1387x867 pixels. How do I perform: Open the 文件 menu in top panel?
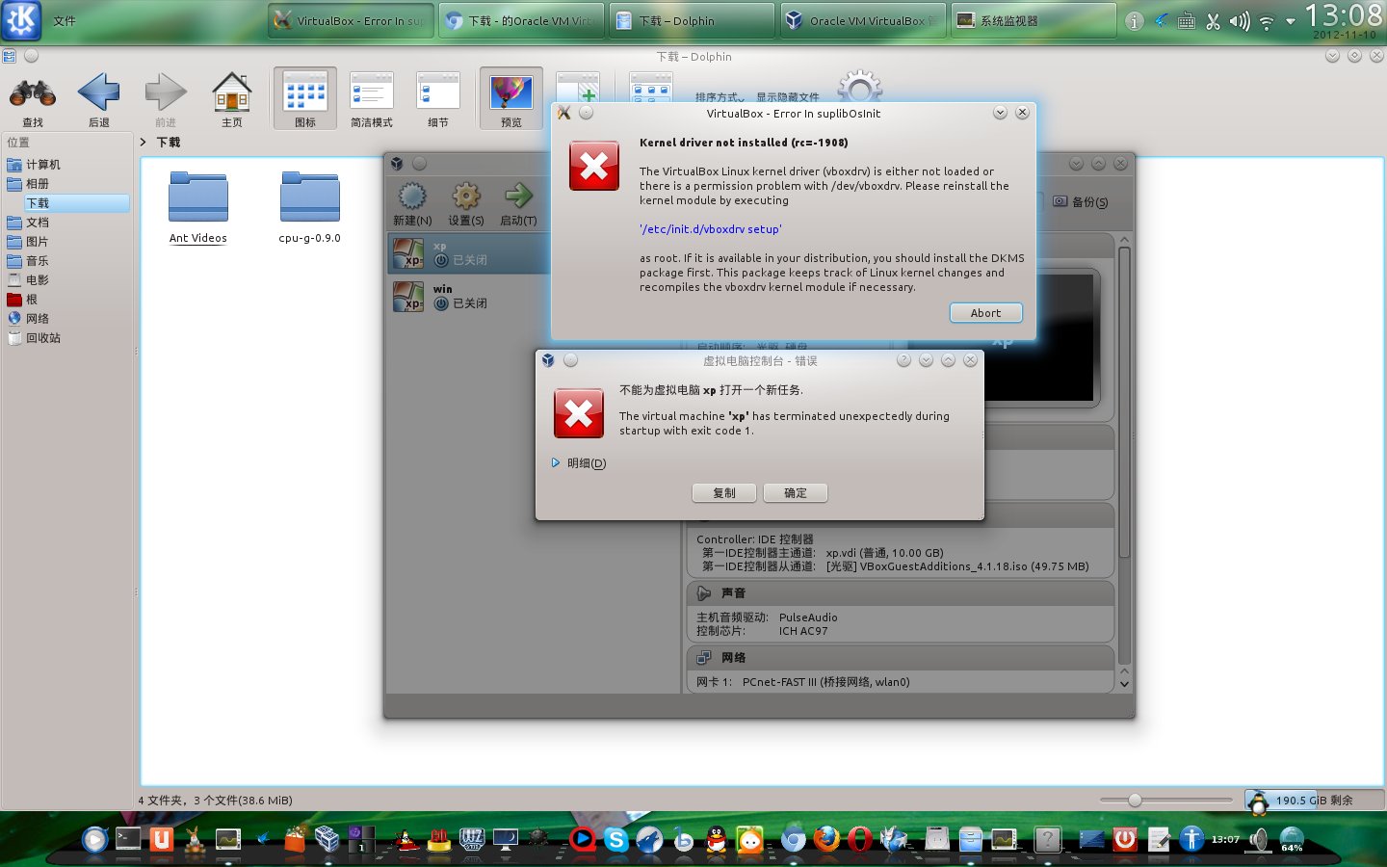pyautogui.click(x=65, y=20)
